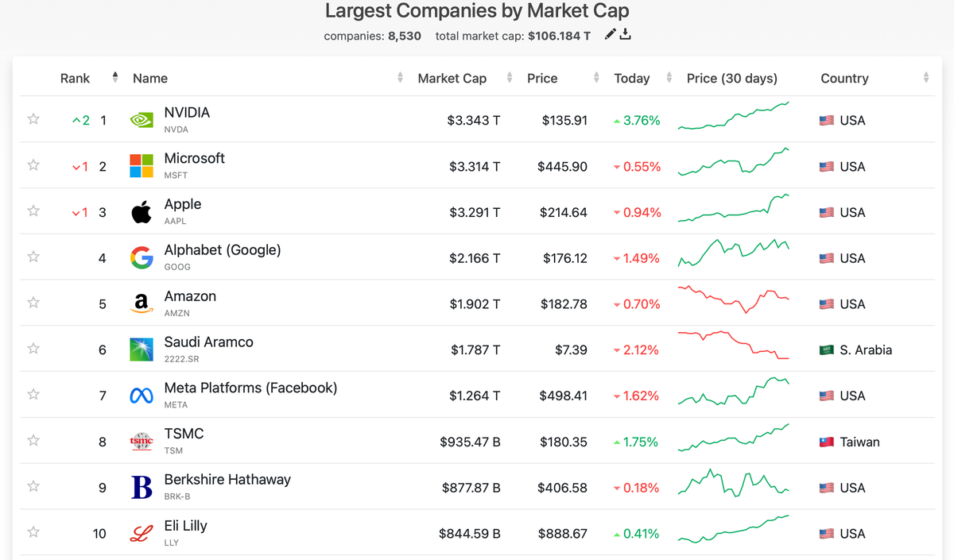
Task: Click the Meta Platforms infinity logo
Action: pyautogui.click(x=141, y=395)
